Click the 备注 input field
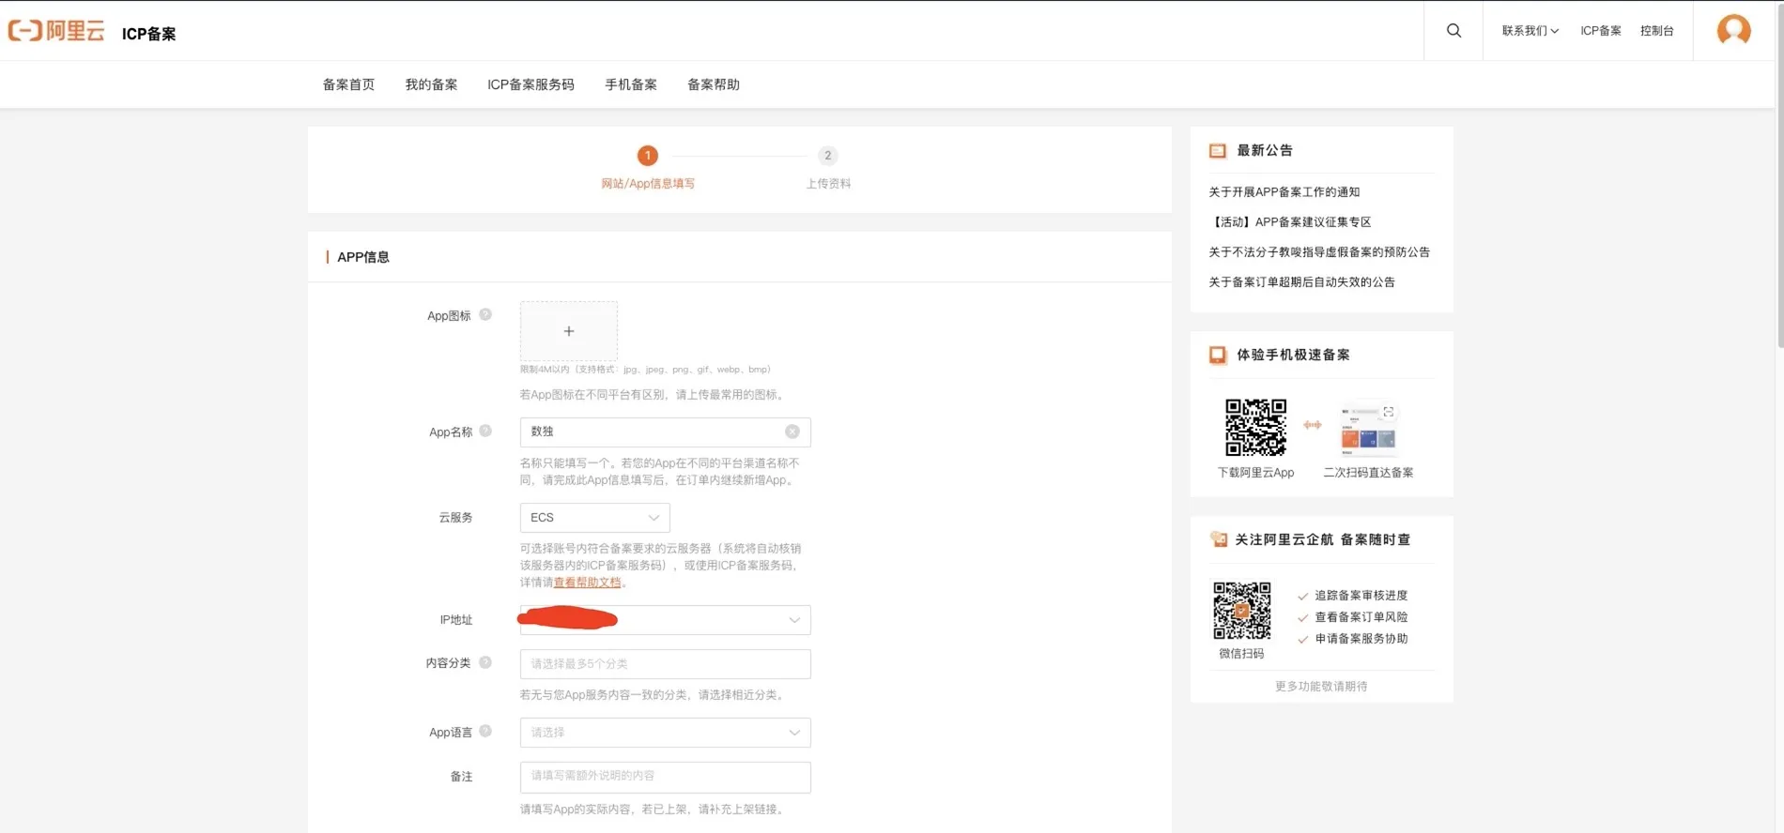Image resolution: width=1784 pixels, height=833 pixels. pyautogui.click(x=665, y=777)
